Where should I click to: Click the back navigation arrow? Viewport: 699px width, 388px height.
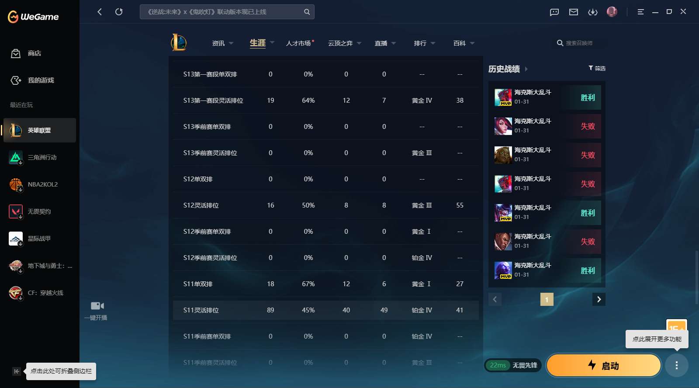100,12
